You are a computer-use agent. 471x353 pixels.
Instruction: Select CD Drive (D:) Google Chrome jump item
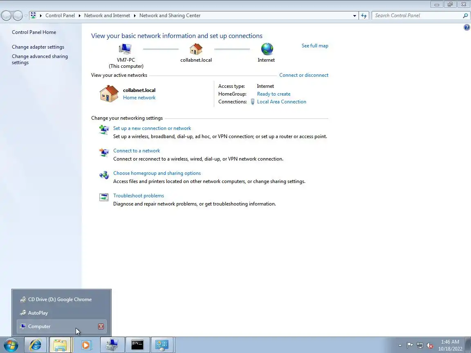coord(62,299)
